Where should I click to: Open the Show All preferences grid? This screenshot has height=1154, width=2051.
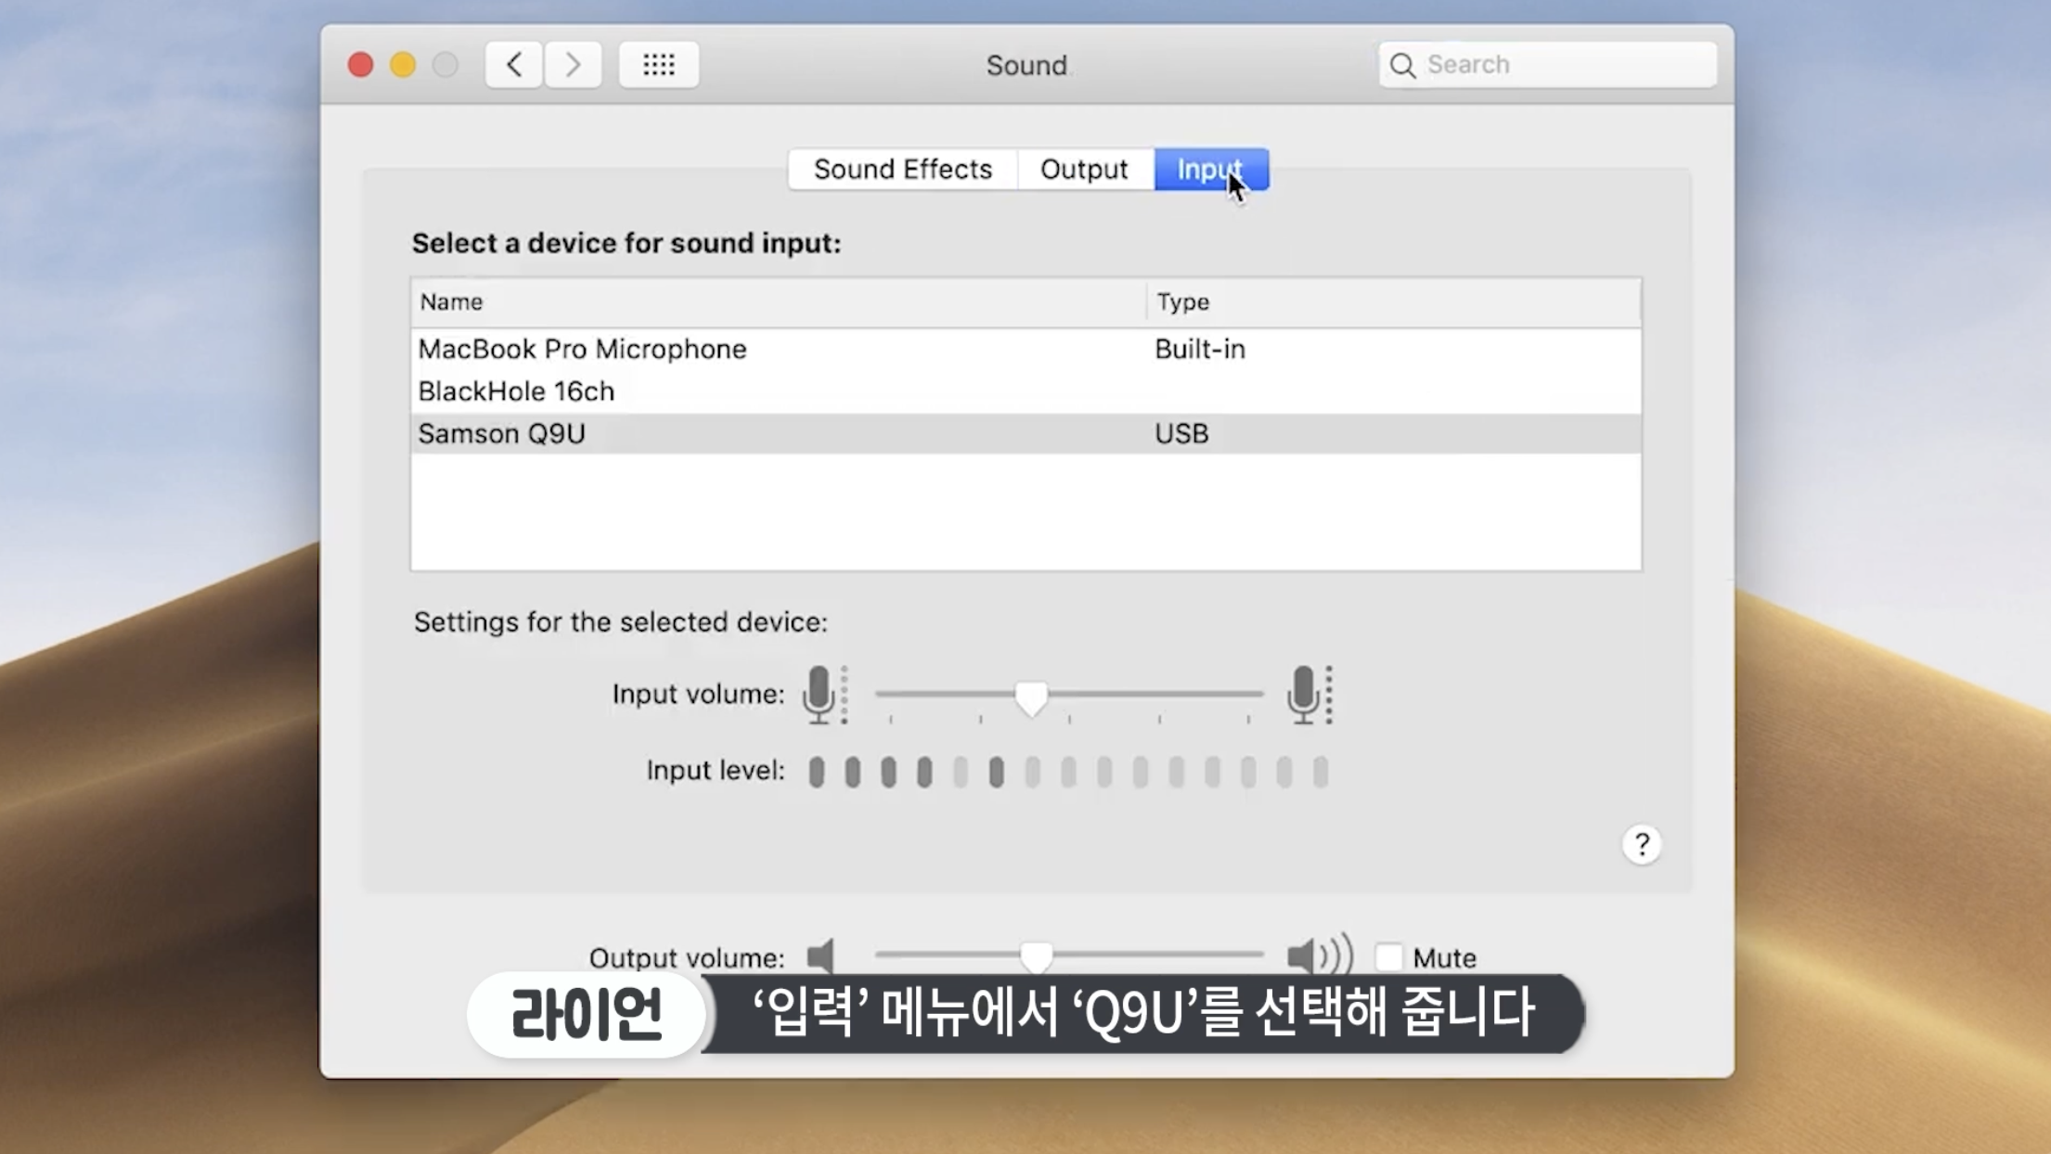pyautogui.click(x=658, y=65)
